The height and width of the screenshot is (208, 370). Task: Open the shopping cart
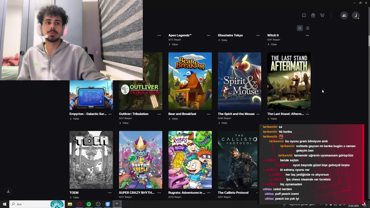[x=322, y=15]
